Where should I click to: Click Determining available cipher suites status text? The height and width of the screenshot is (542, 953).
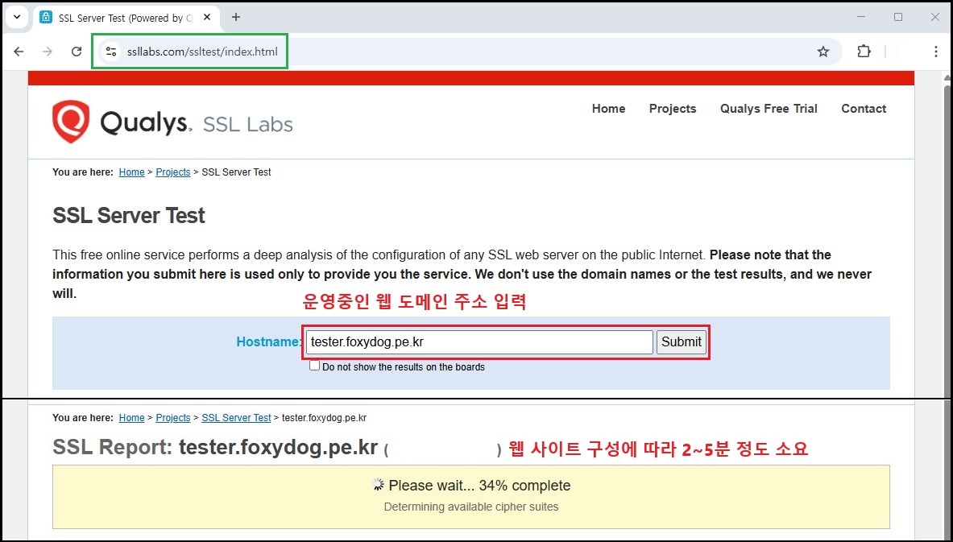tap(471, 507)
